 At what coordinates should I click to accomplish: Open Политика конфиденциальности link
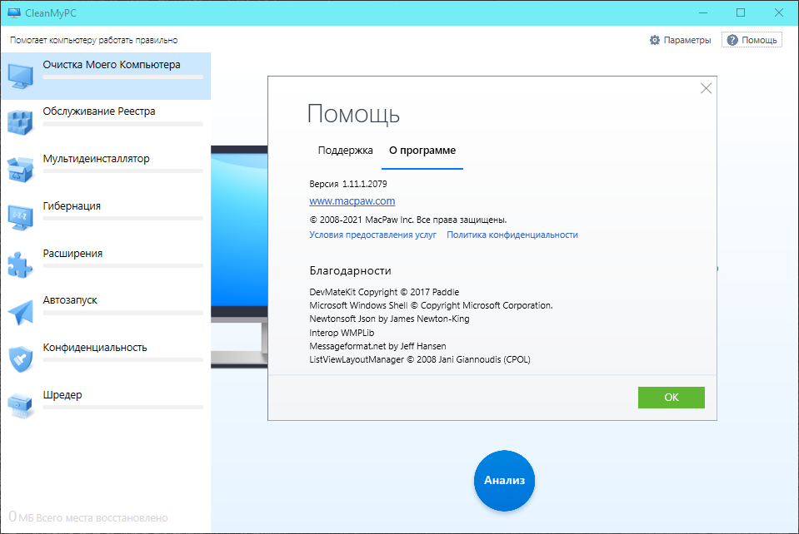click(x=512, y=235)
